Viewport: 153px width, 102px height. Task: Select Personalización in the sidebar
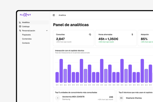[33, 31]
